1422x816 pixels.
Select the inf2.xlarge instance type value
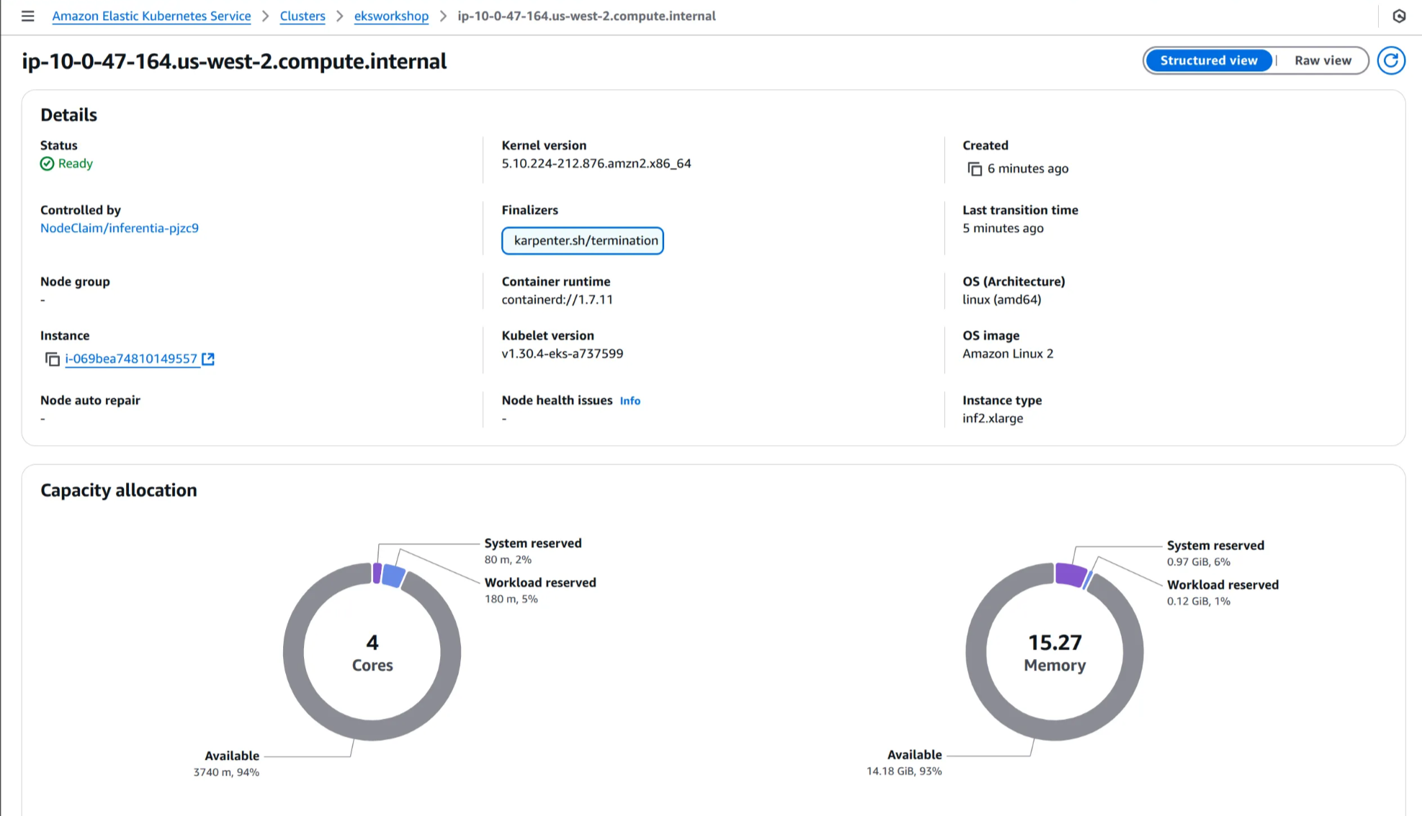[993, 418]
